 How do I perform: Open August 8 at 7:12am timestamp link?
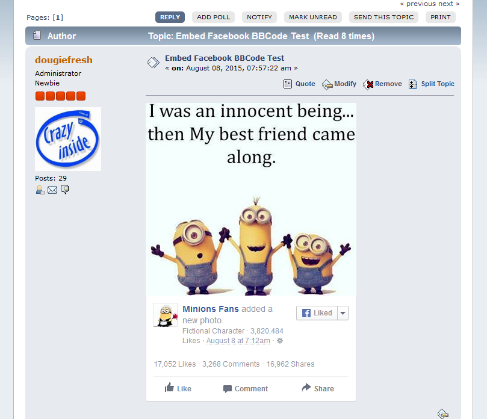[238, 341]
